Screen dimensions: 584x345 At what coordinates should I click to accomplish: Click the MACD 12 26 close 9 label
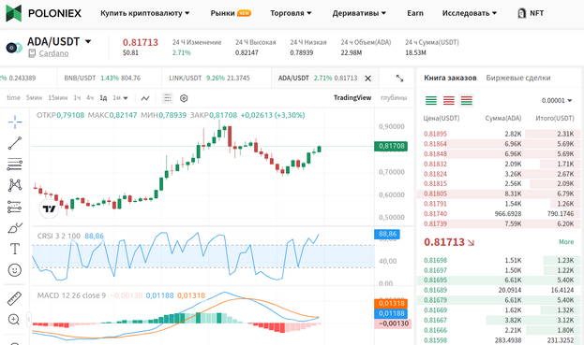point(71,295)
